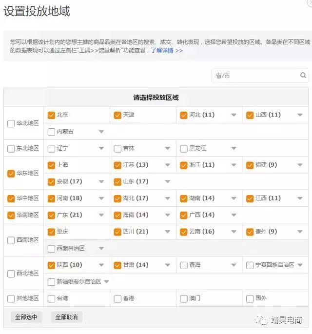The height and width of the screenshot is (334, 312).
Task: Check the 东北地区 region checkbox
Action: click(x=11, y=148)
